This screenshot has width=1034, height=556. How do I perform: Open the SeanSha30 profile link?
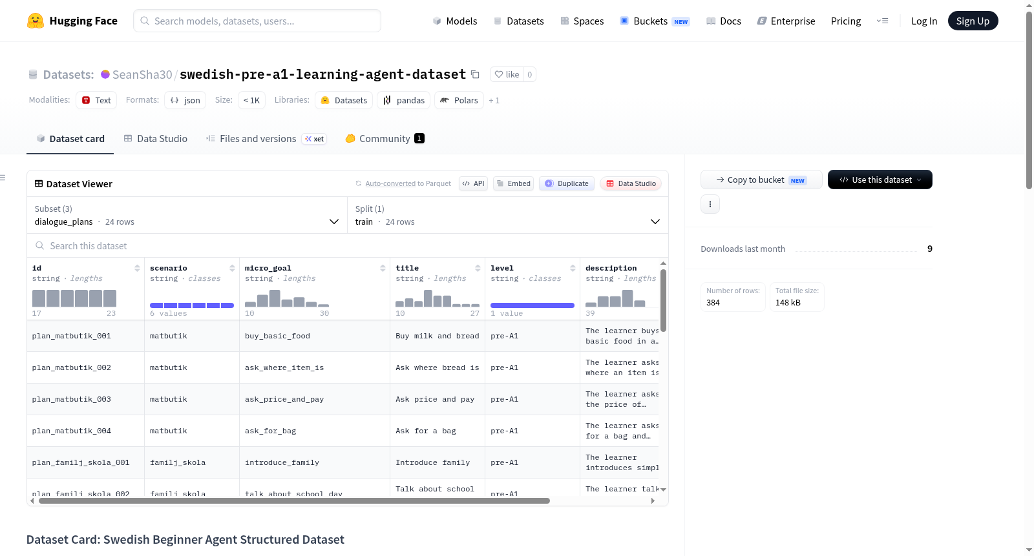(142, 74)
